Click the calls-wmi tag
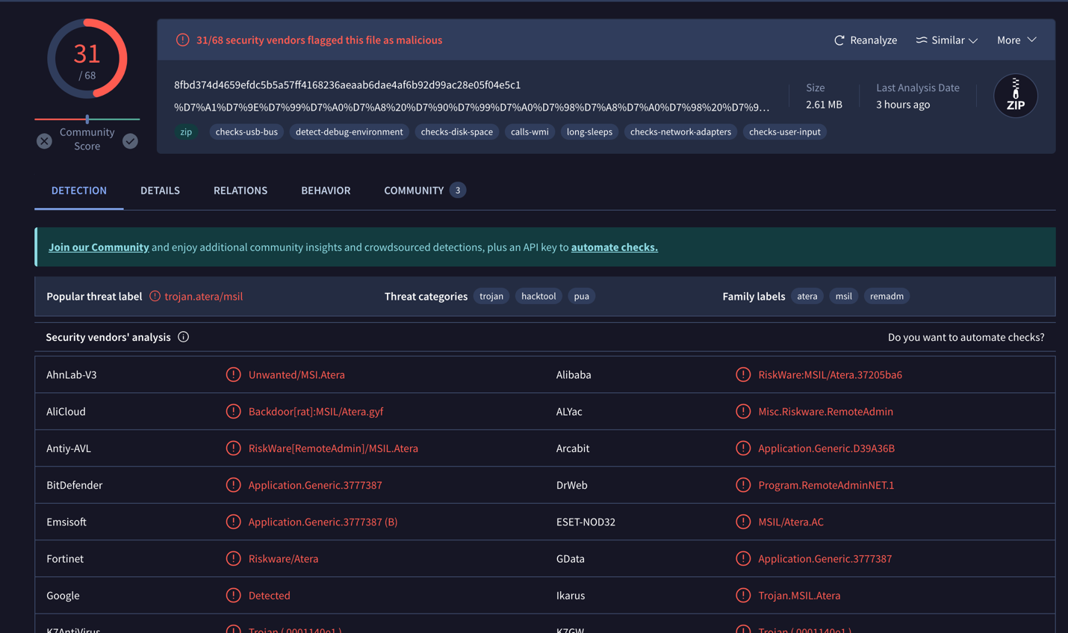The height and width of the screenshot is (633, 1068). click(530, 132)
